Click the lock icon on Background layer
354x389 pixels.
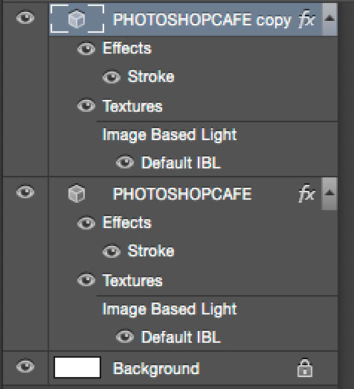(x=305, y=368)
